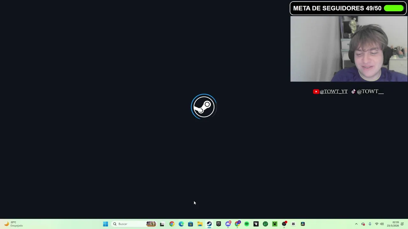Screen dimensions: 408x229
Task: Open the black-and-white app icon after Spotify
Action: tap(256, 224)
